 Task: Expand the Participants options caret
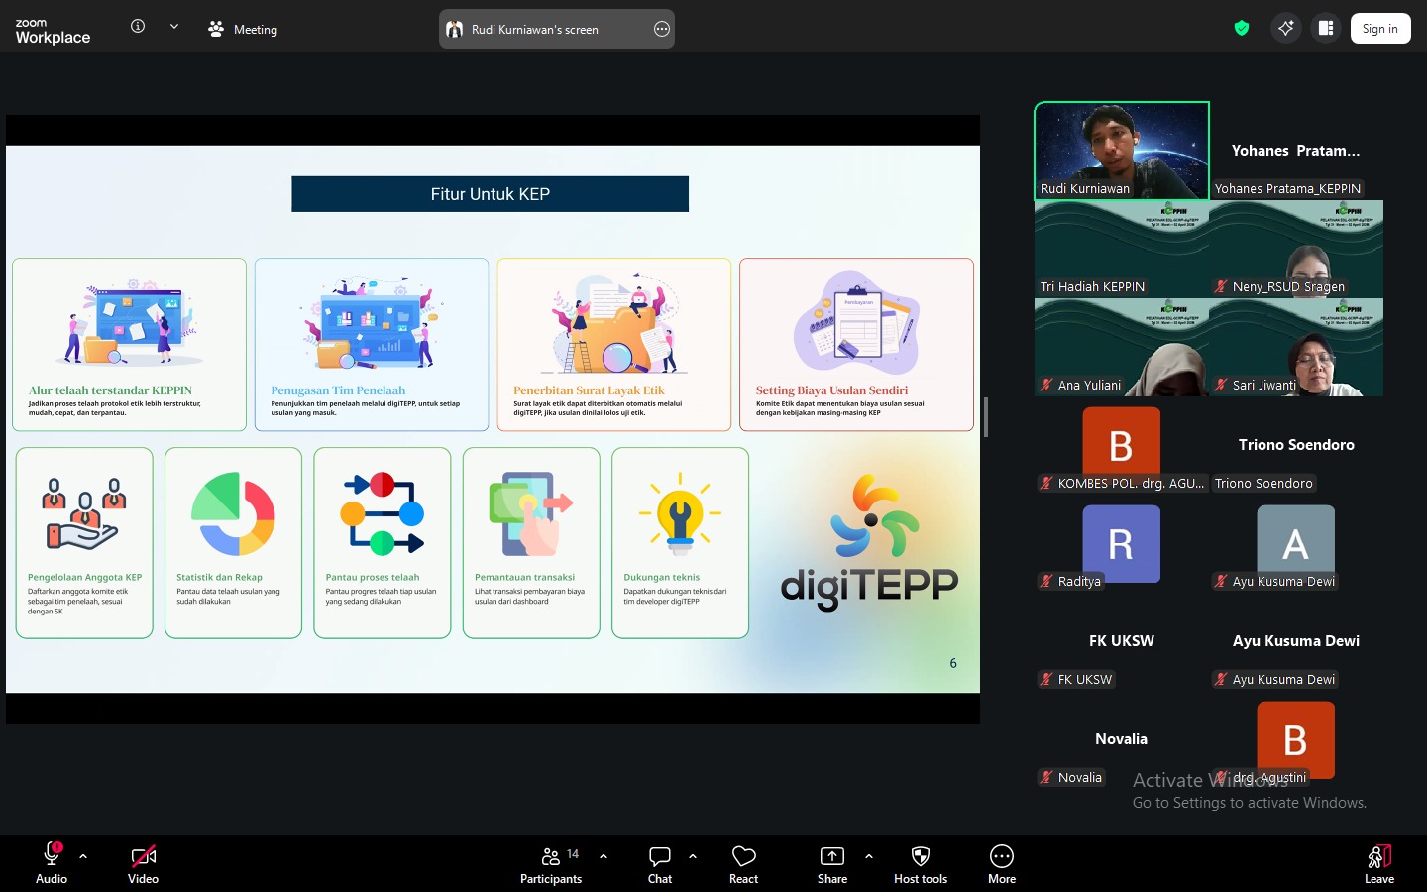coord(604,856)
